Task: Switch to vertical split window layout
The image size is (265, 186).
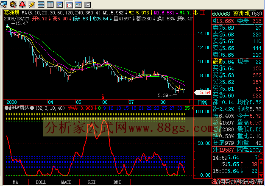Action: [50, 4]
